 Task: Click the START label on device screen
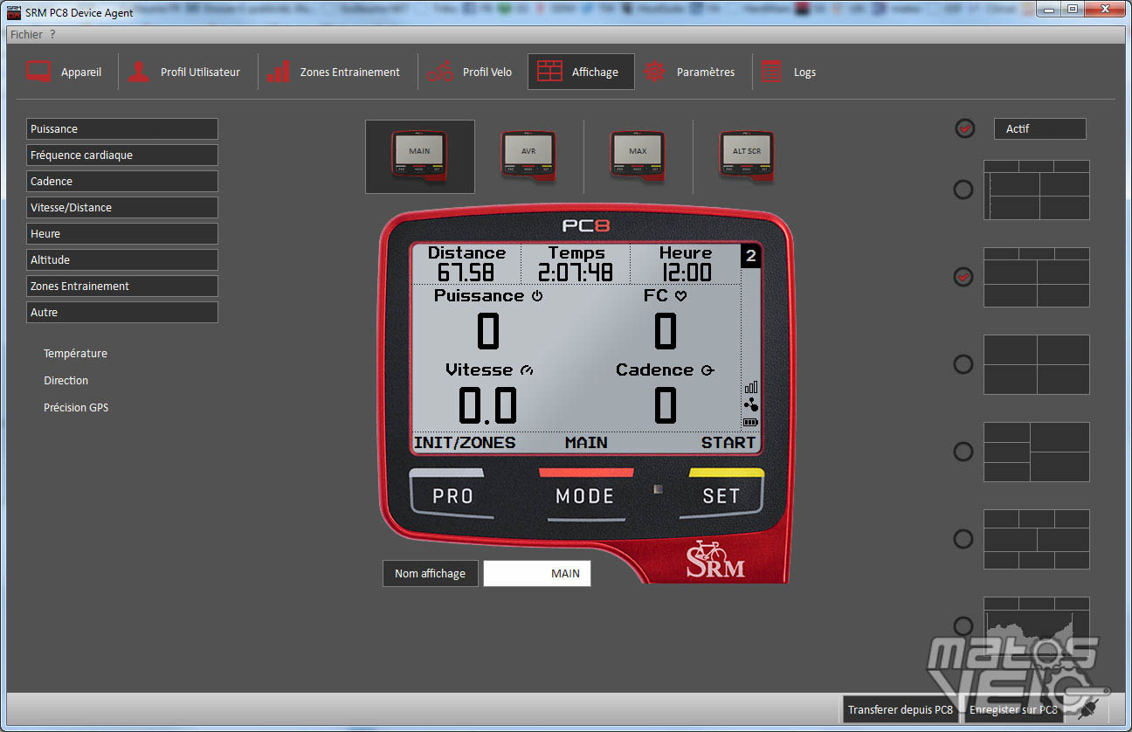728,443
